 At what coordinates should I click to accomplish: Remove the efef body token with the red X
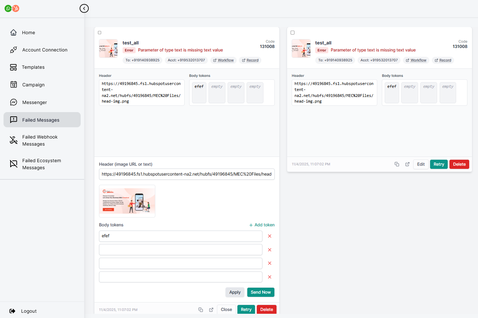tap(269, 236)
